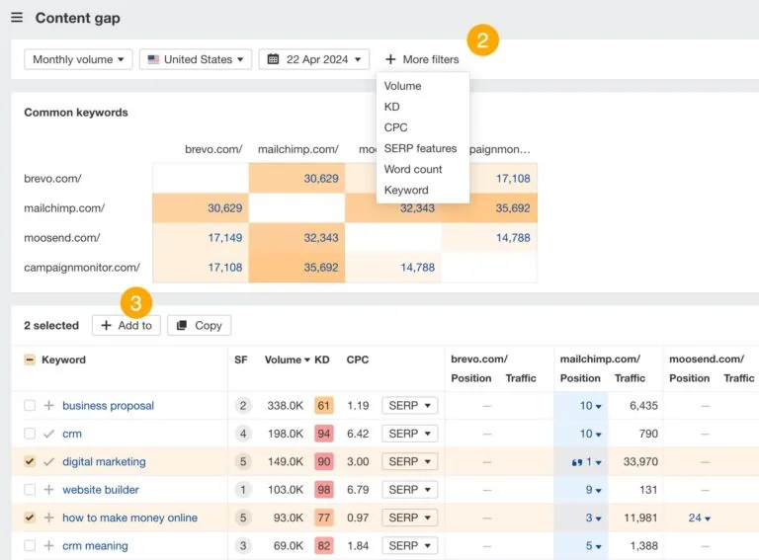Click the Copy button

click(200, 326)
